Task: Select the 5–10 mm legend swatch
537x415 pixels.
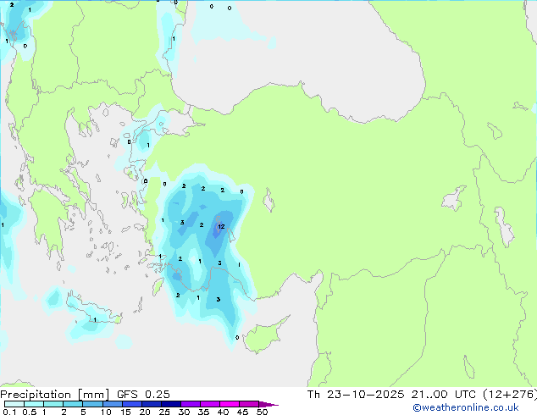Action: (x=92, y=404)
